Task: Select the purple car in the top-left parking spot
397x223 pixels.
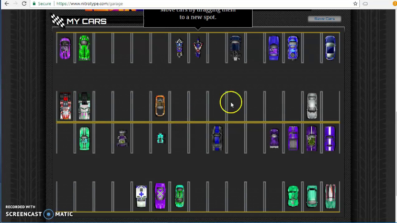Action: click(65, 48)
